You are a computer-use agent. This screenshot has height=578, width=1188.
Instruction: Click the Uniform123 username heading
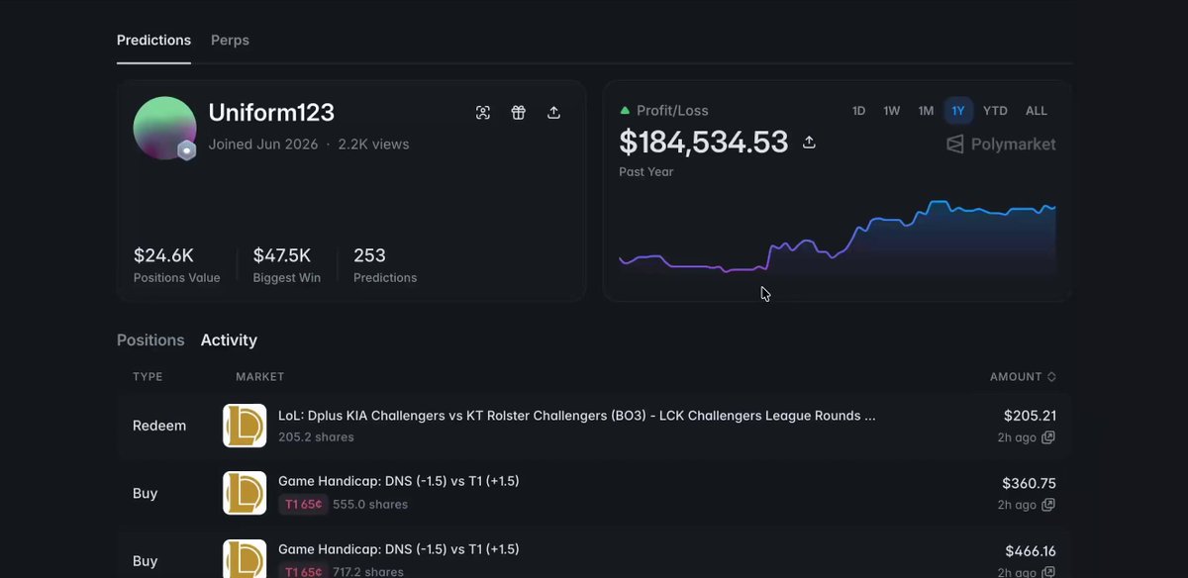click(x=271, y=113)
